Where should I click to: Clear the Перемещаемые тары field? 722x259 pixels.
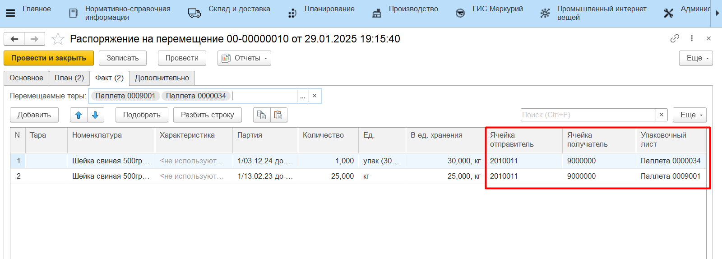(315, 96)
